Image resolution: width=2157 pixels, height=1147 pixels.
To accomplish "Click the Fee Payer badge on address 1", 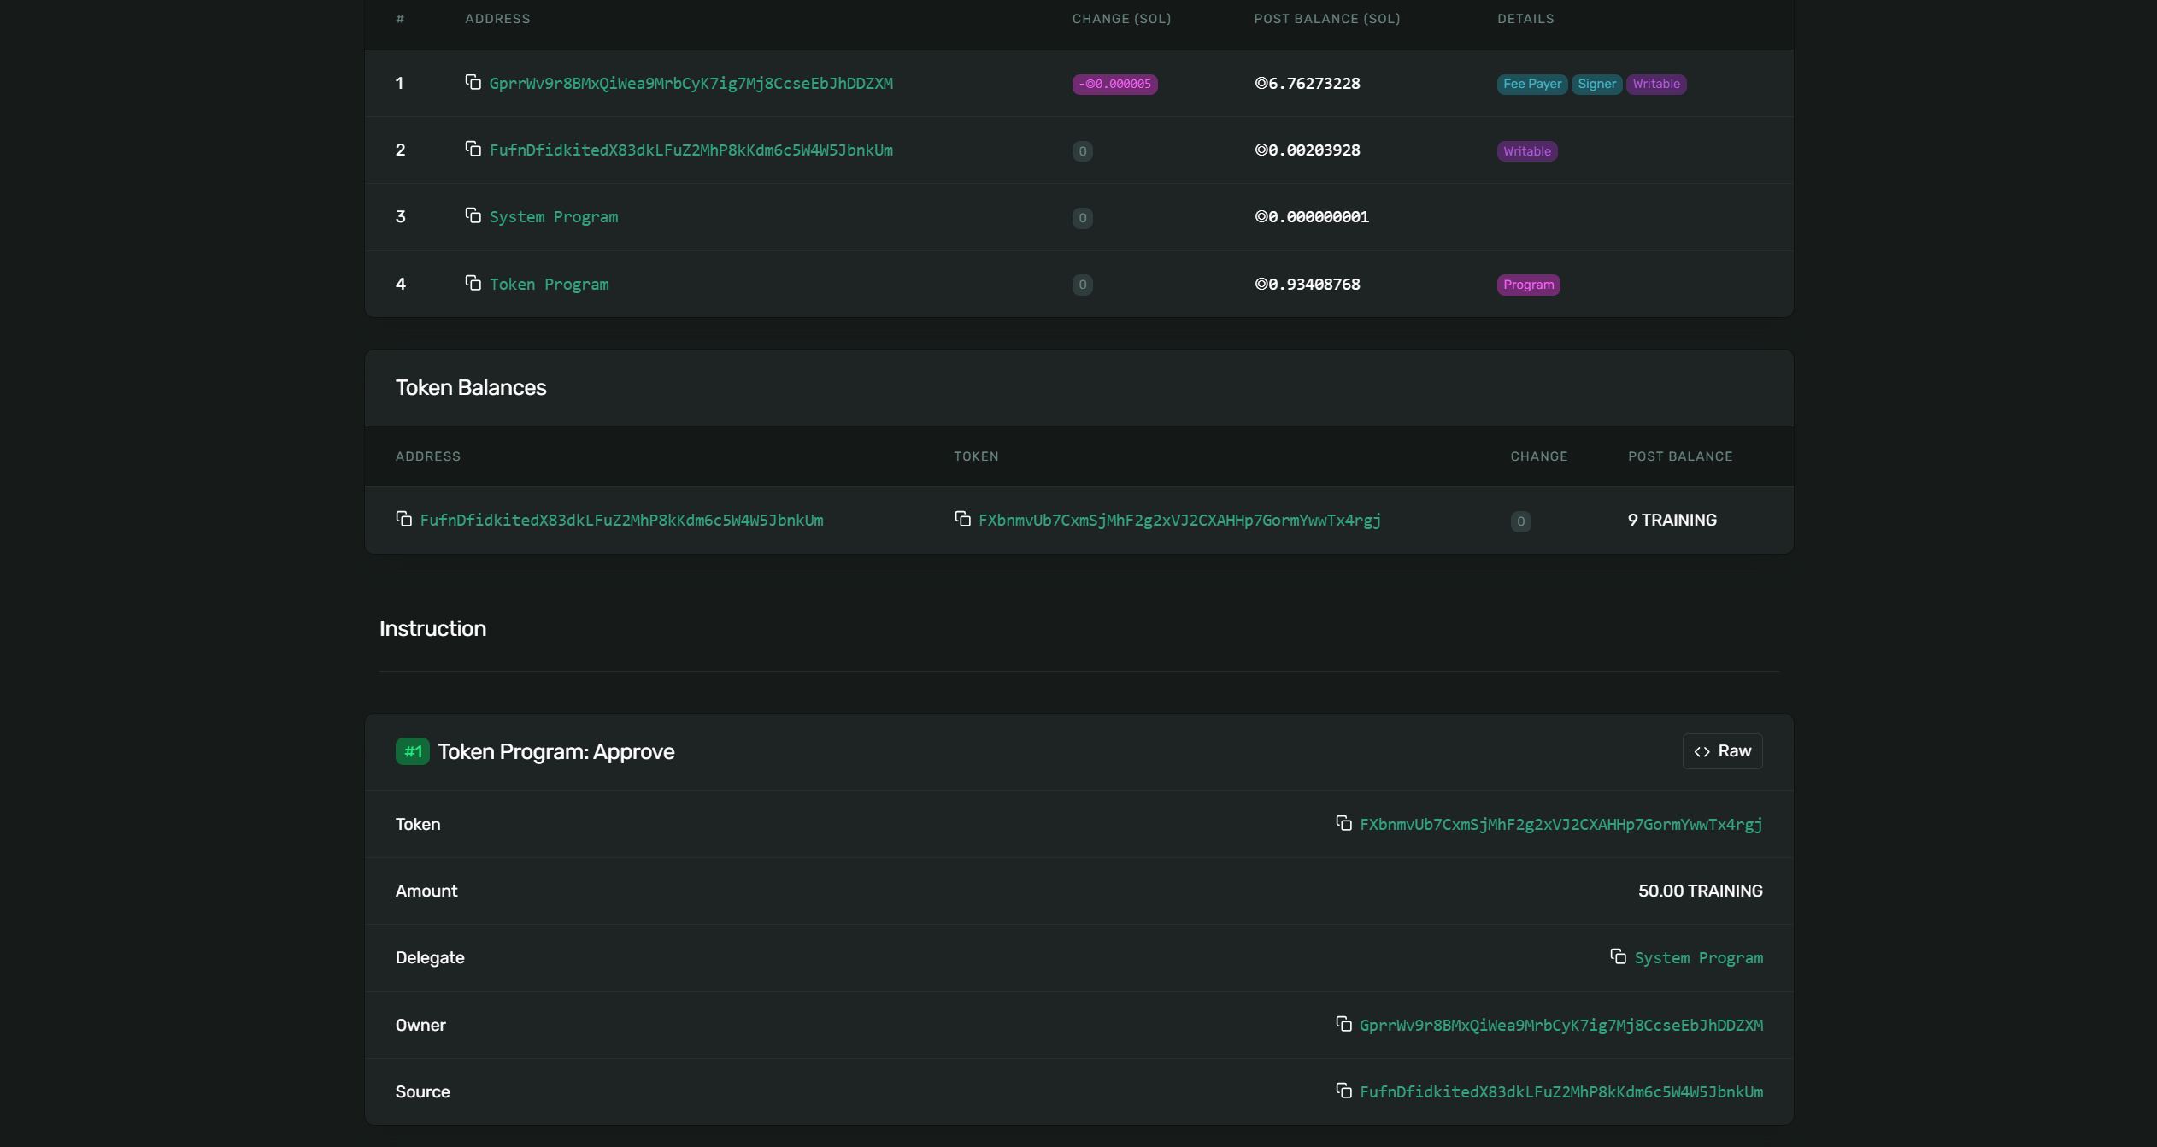I will (x=1532, y=83).
